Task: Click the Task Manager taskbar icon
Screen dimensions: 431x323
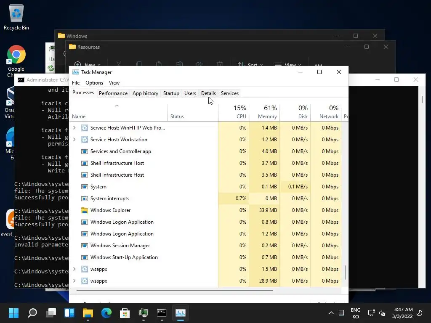Action: coord(180,312)
